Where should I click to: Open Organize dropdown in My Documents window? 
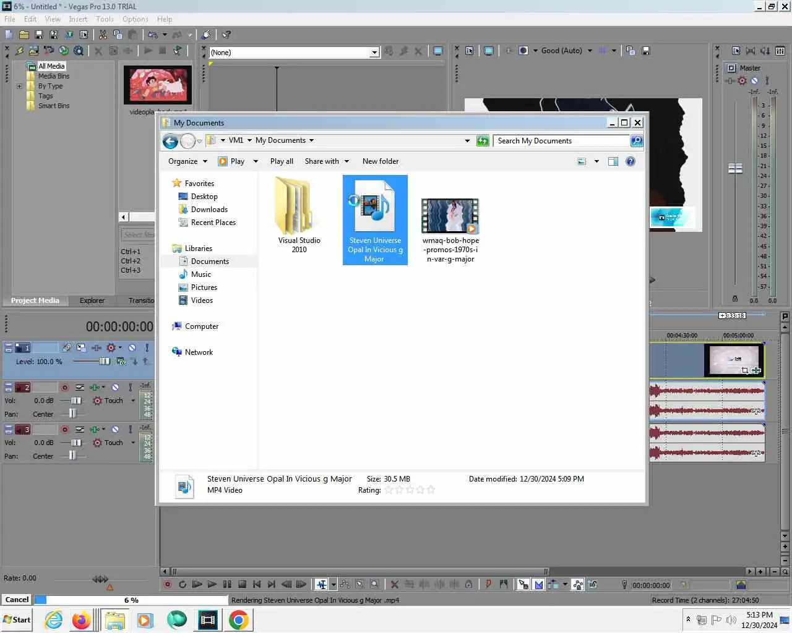[x=187, y=161]
